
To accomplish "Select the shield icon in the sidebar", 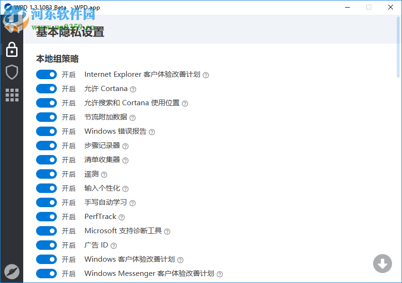I will (x=12, y=72).
